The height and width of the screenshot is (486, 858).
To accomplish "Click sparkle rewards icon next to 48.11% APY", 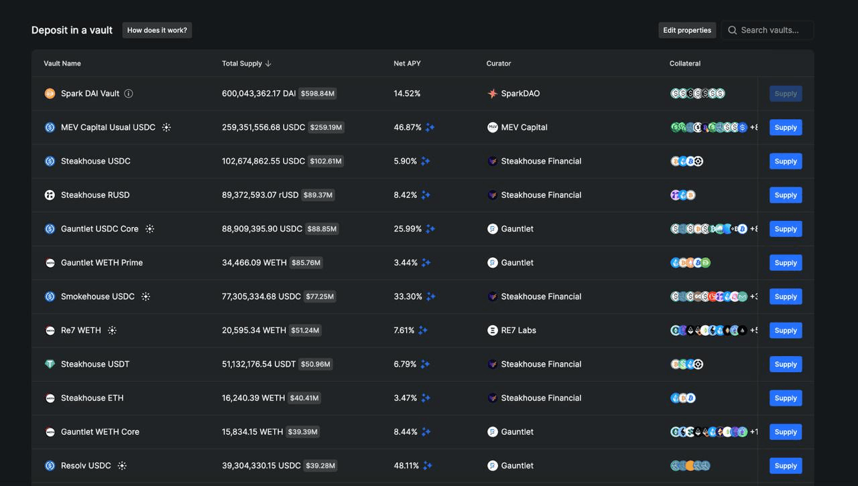I will coord(428,466).
